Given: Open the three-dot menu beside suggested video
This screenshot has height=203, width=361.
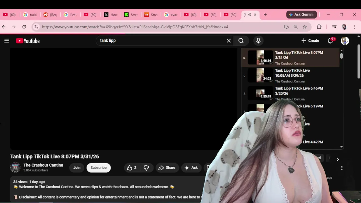Looking at the screenshot, I should (342, 168).
